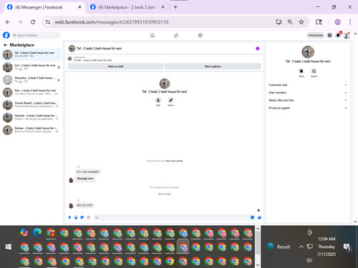Open a new Chrome tab
358x268 pixels.
[175, 7]
